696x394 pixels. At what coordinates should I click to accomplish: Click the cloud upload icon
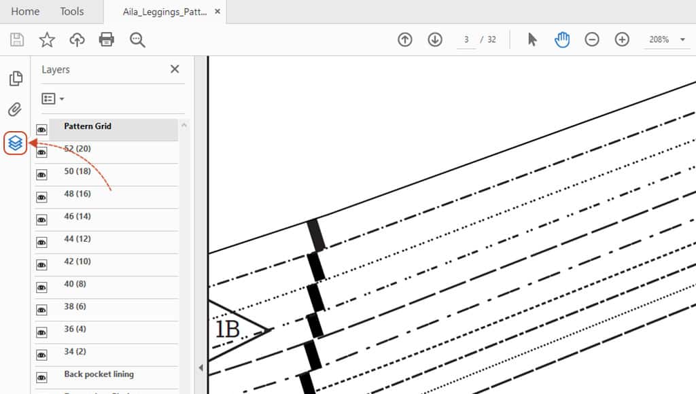(77, 40)
